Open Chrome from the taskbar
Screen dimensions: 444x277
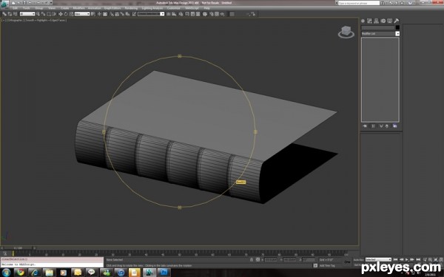click(x=20, y=272)
